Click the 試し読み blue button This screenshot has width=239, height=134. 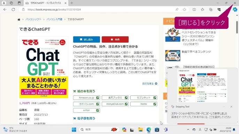tap(86, 40)
